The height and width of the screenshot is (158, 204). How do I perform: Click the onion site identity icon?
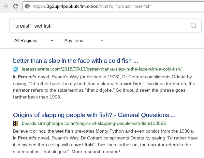(27, 6)
